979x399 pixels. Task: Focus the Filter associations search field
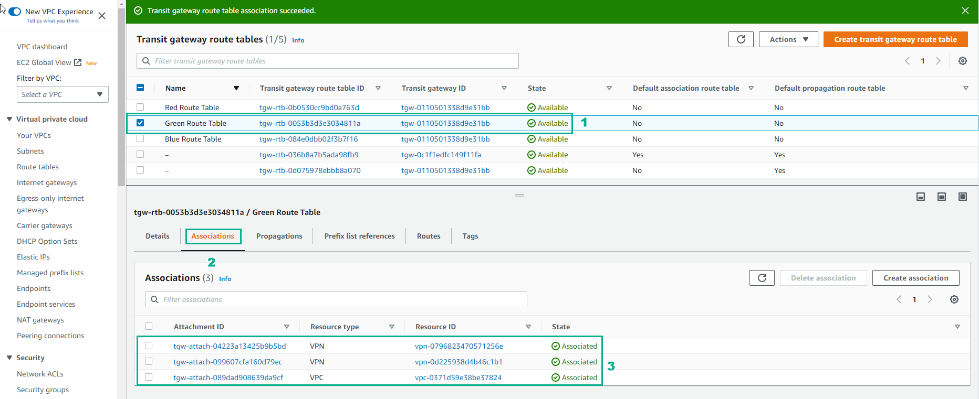[x=336, y=299]
